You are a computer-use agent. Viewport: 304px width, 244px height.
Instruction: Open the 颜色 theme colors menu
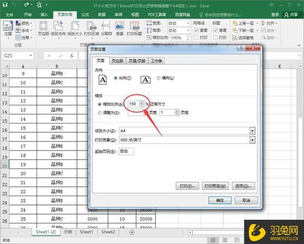pyautogui.click(x=24, y=23)
